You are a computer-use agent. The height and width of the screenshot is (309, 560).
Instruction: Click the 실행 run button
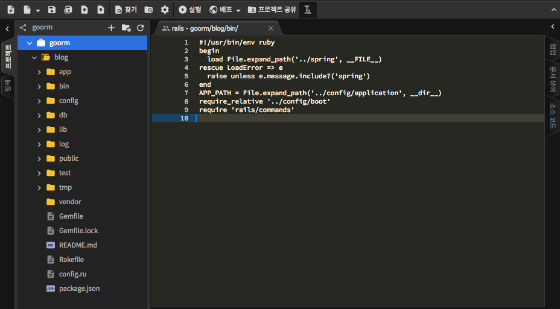tap(189, 10)
